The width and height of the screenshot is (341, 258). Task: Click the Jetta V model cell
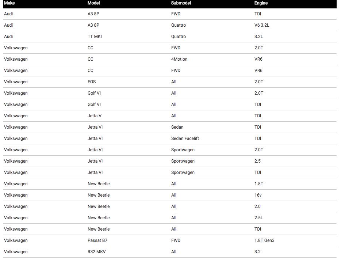95,115
